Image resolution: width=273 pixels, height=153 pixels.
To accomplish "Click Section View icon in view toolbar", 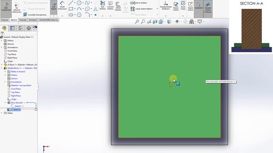I will (x=155, y=22).
